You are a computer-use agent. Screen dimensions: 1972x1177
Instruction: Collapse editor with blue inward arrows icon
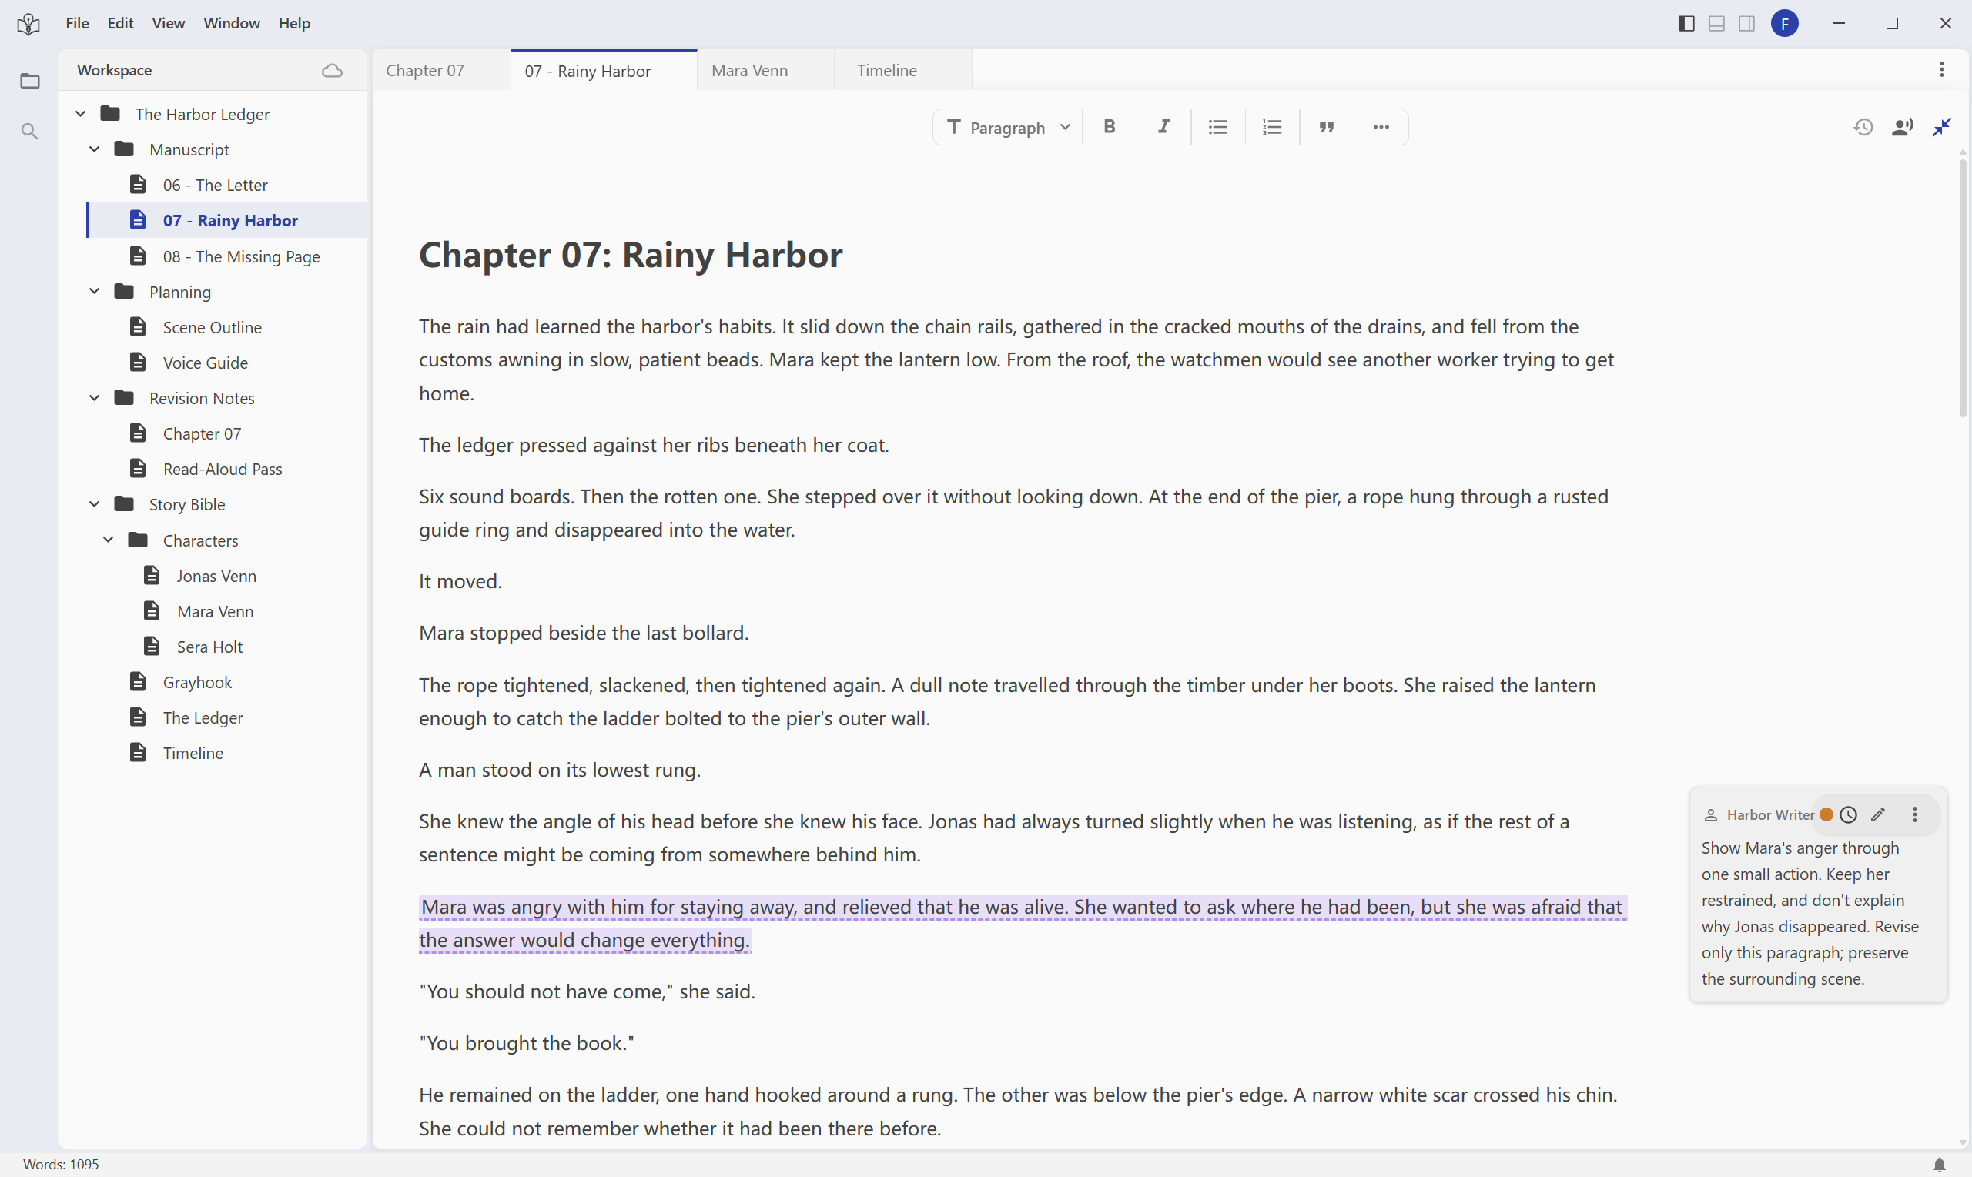(x=1942, y=127)
